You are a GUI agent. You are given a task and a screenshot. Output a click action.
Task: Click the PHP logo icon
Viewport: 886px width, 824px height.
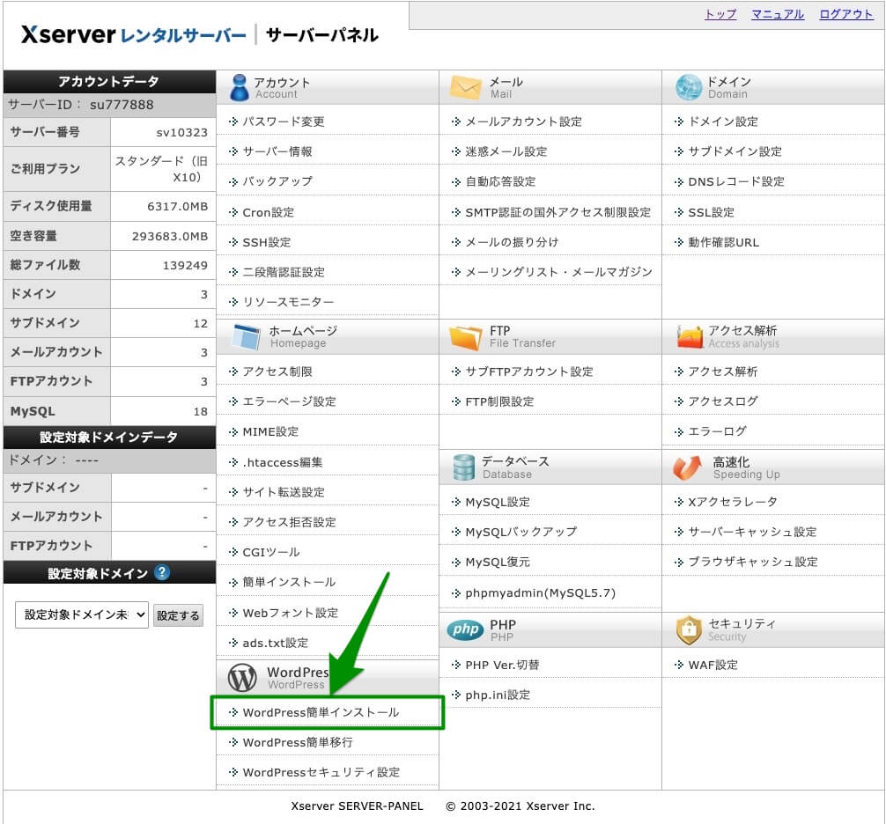tap(466, 629)
